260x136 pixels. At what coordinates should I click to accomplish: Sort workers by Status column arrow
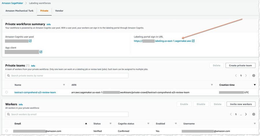point(110,124)
